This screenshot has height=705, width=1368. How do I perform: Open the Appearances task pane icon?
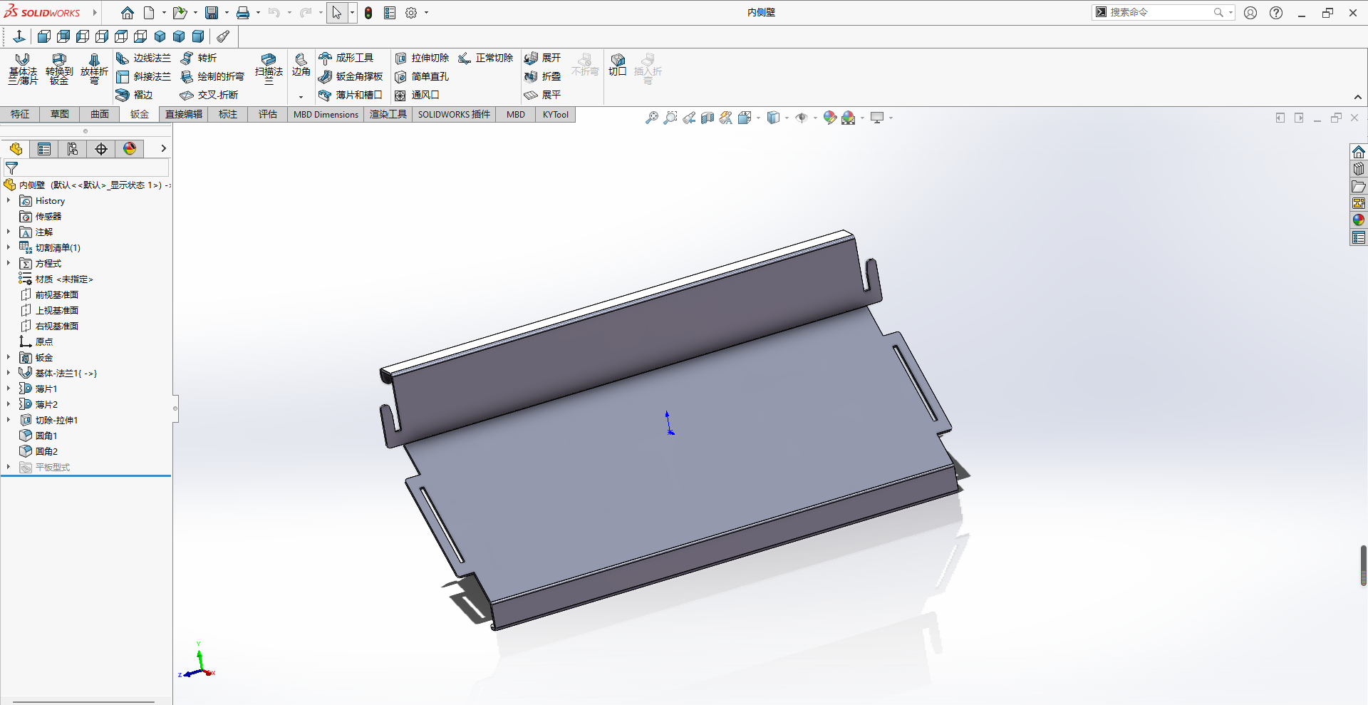click(x=1359, y=220)
